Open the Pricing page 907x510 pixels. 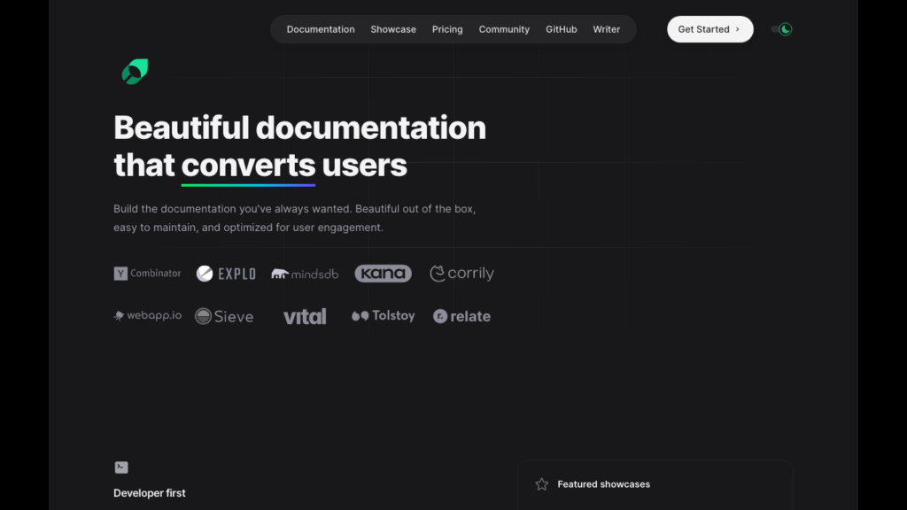click(447, 29)
